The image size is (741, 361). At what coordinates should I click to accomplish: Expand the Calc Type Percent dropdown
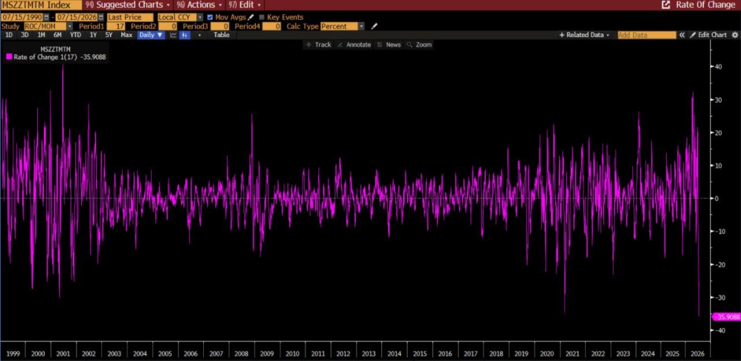[x=362, y=27]
